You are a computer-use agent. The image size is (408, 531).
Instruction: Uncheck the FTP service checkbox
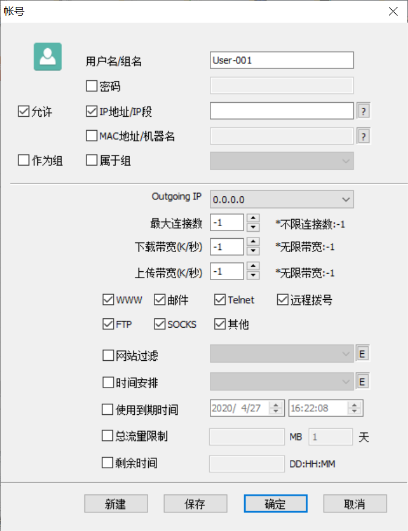click(x=108, y=324)
